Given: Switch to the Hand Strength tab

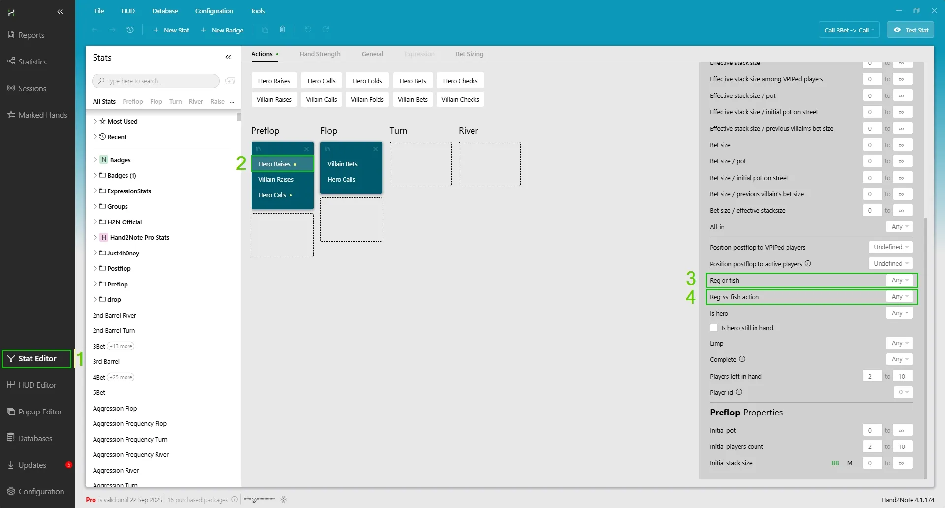Looking at the screenshot, I should (319, 54).
